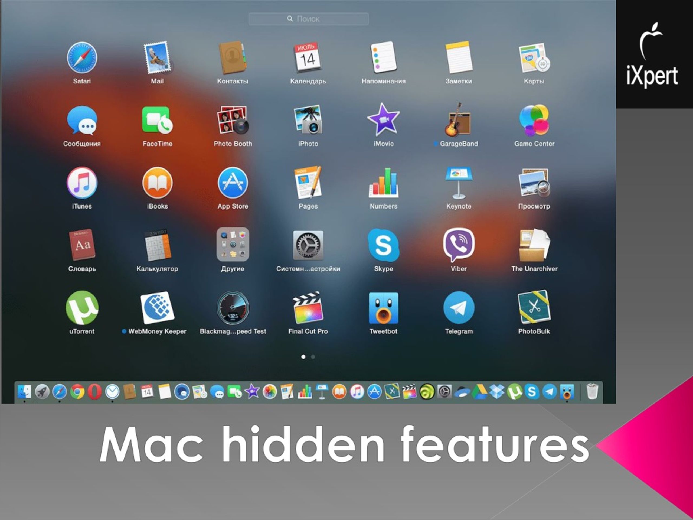The image size is (693, 520).
Task: Click the Поиск search field
Action: (309, 19)
